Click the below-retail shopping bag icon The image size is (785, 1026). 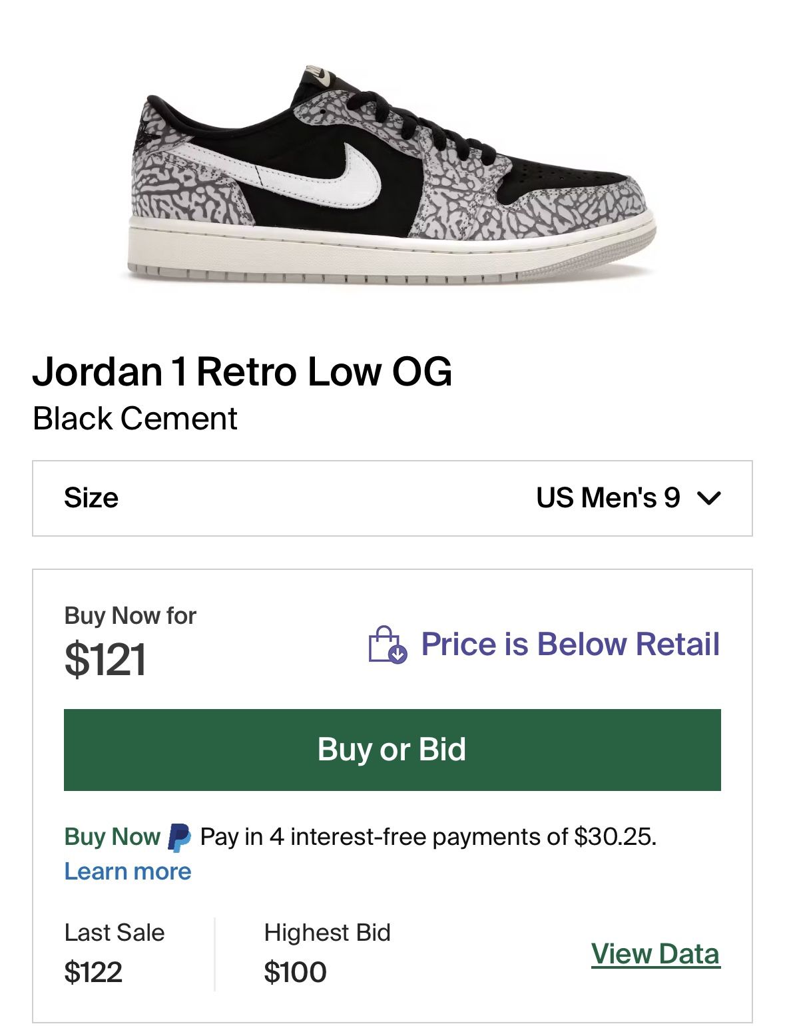(387, 644)
